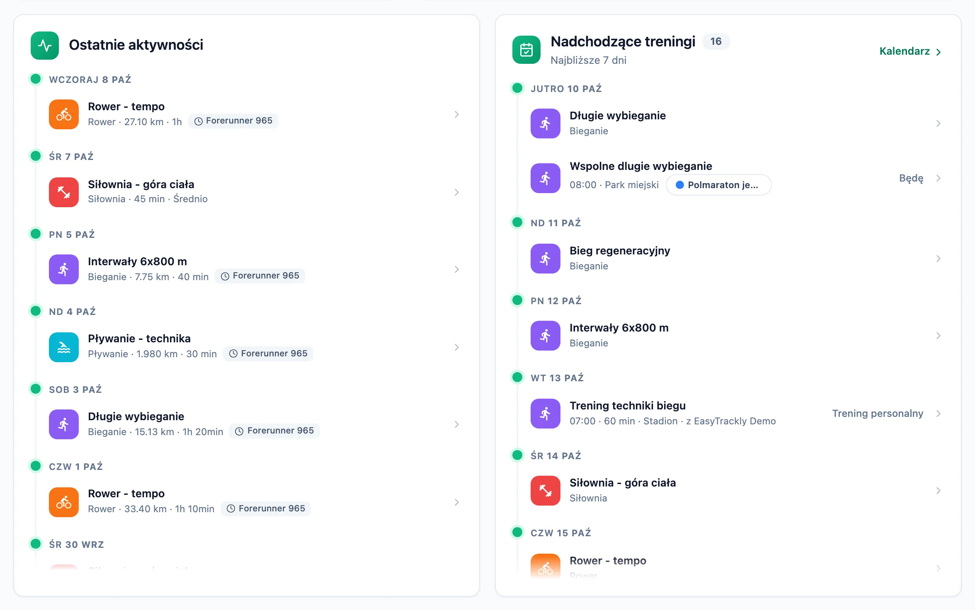This screenshot has height=610, width=975.
Task: Click the orange cycling icon for yesterday's Rower - tempo
Action: pyautogui.click(x=64, y=114)
